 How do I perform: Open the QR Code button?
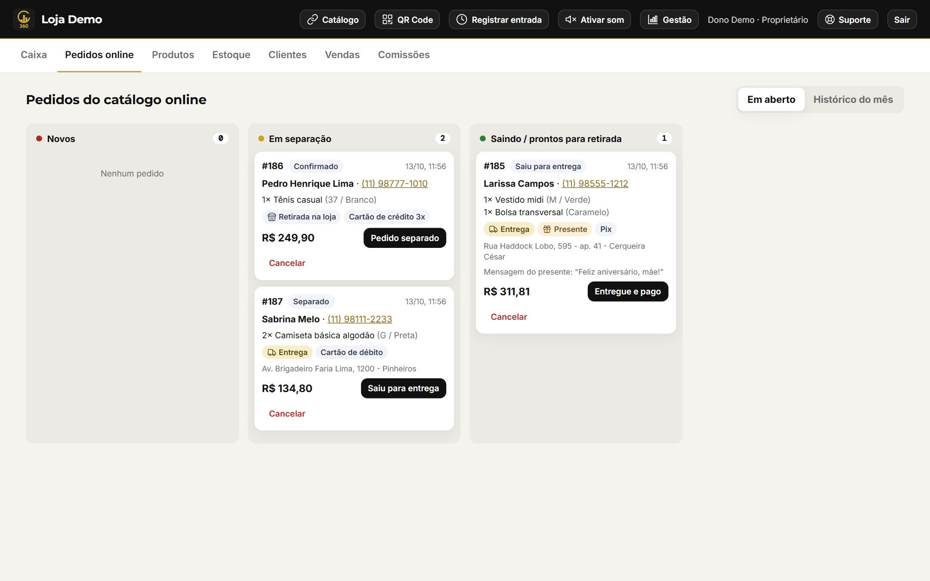click(x=407, y=19)
